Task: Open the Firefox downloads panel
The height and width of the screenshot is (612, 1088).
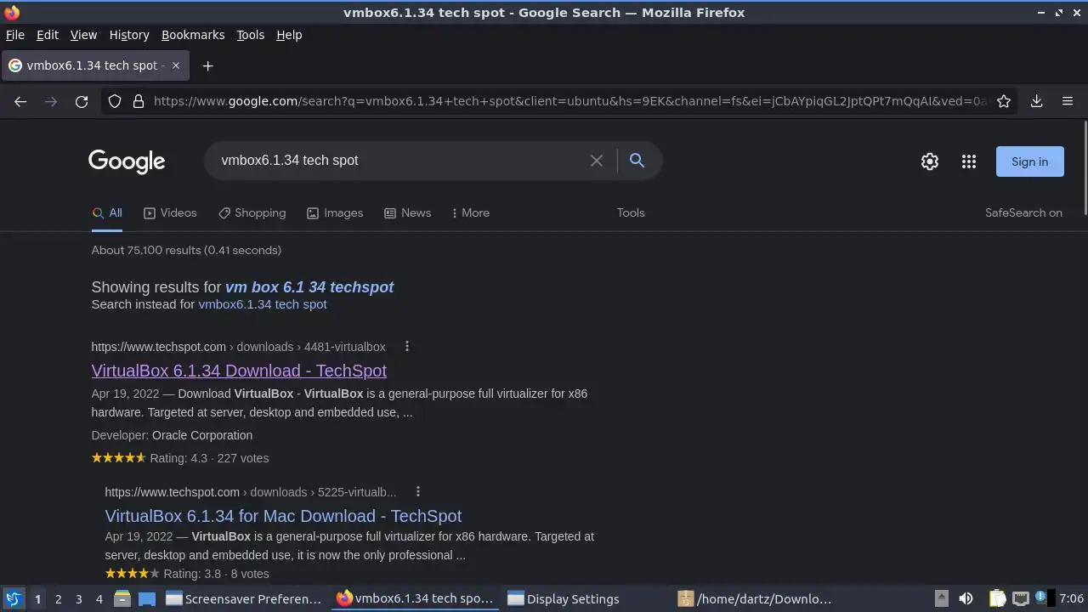Action: coord(1037,101)
